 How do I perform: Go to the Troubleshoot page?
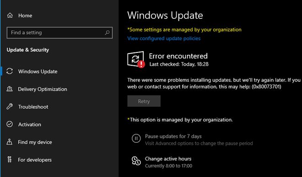point(33,107)
